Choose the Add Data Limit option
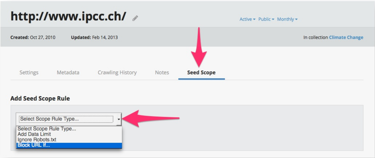Viewport: 375px width, 158px height. (x=34, y=134)
